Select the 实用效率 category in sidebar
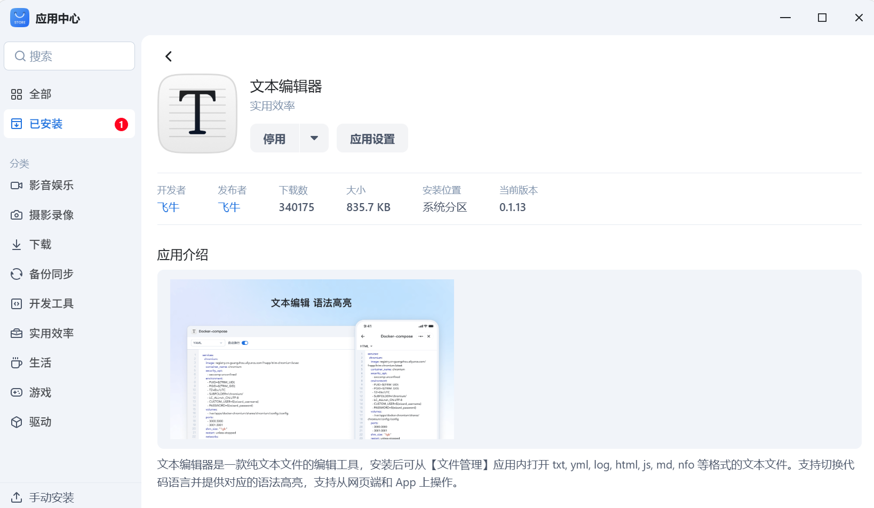 [x=51, y=334]
